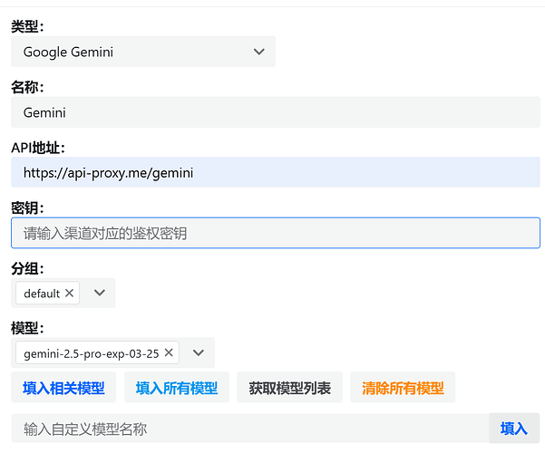Open the 类型 Google Gemini dropdown
This screenshot has width=545, height=453.
click(x=143, y=52)
